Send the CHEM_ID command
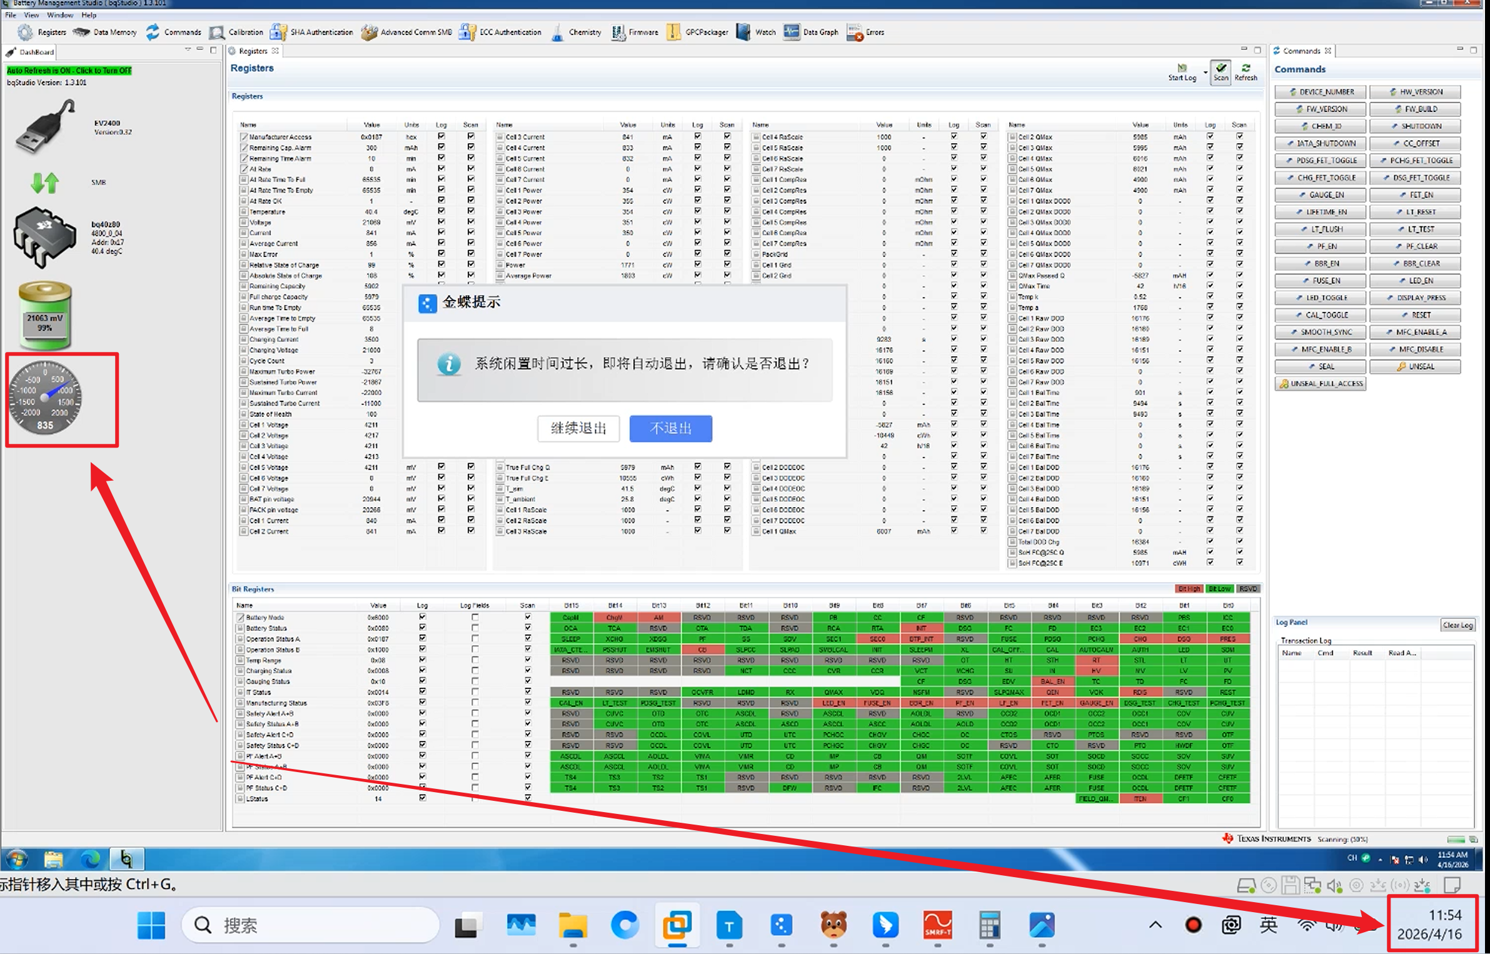The width and height of the screenshot is (1490, 954). point(1321,126)
